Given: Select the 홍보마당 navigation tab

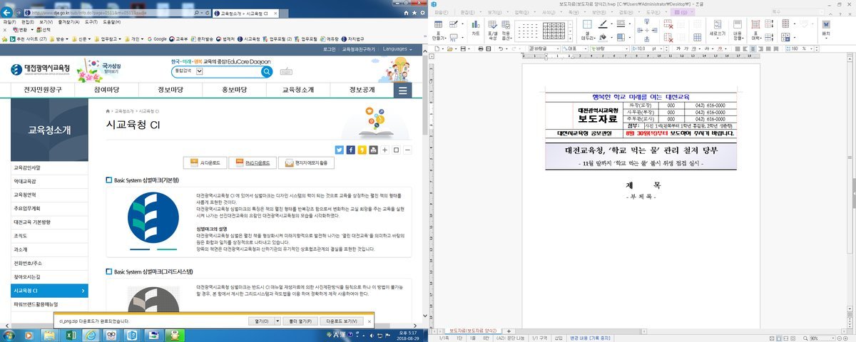Looking at the screenshot, I should pos(234,90).
